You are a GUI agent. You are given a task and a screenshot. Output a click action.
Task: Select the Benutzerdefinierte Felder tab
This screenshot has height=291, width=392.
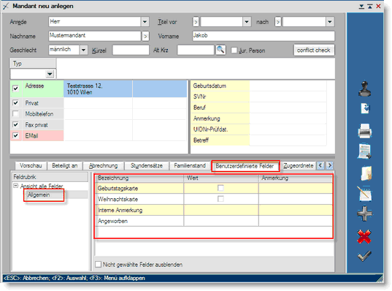(x=245, y=166)
